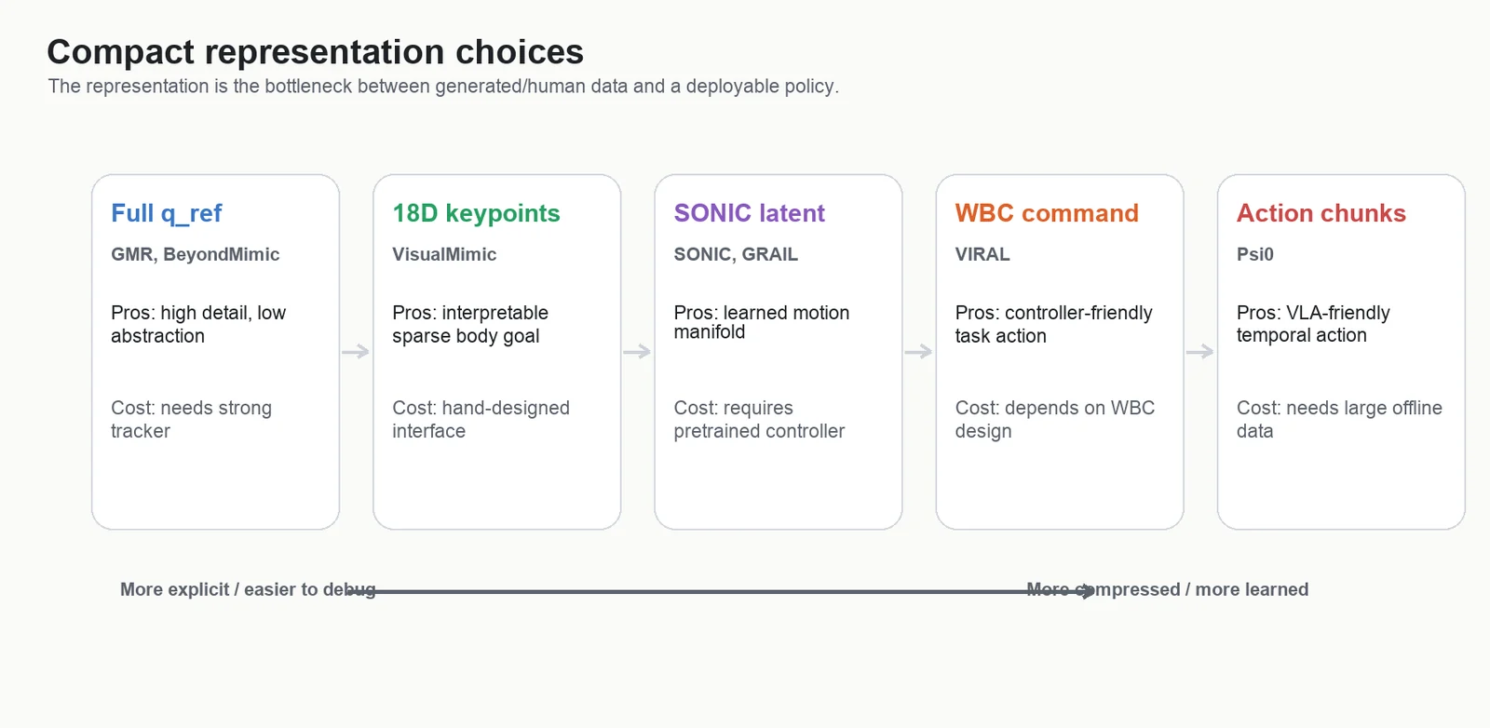Click the GMR, BeyondMimic subtitle
The width and height of the screenshot is (1490, 728).
point(195,254)
